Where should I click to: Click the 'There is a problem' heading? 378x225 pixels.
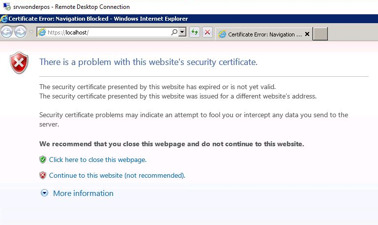[148, 62]
